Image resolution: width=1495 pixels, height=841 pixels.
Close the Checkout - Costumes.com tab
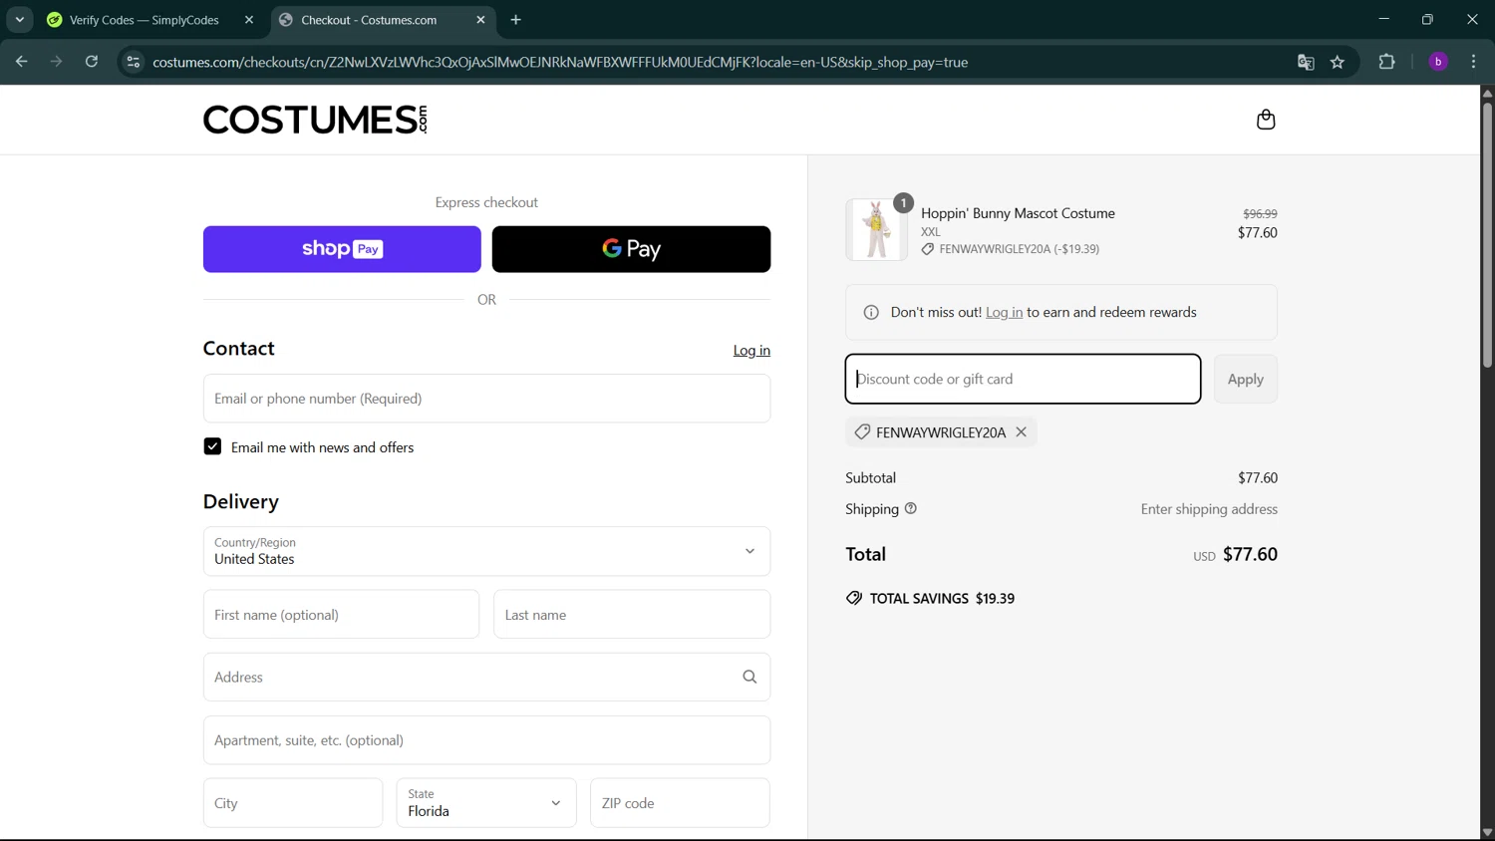click(x=480, y=20)
